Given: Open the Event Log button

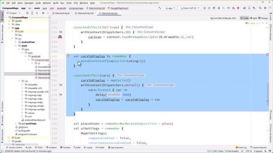Looking at the screenshot, I should click(241, 147).
